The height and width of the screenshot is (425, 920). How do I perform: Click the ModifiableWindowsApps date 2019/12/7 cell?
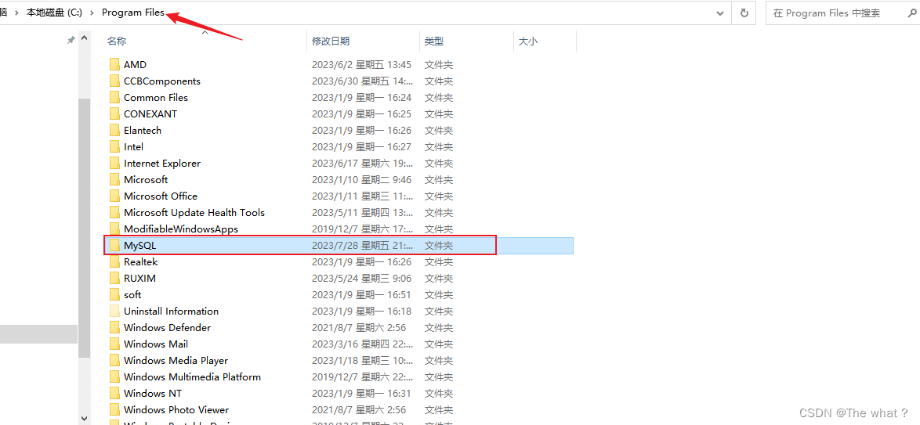[x=363, y=229]
